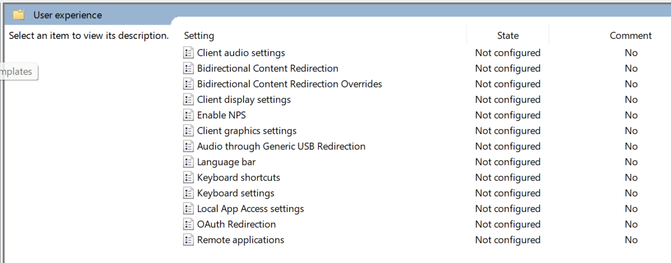Sort list by Setting column header
671x263 pixels.
pos(199,36)
